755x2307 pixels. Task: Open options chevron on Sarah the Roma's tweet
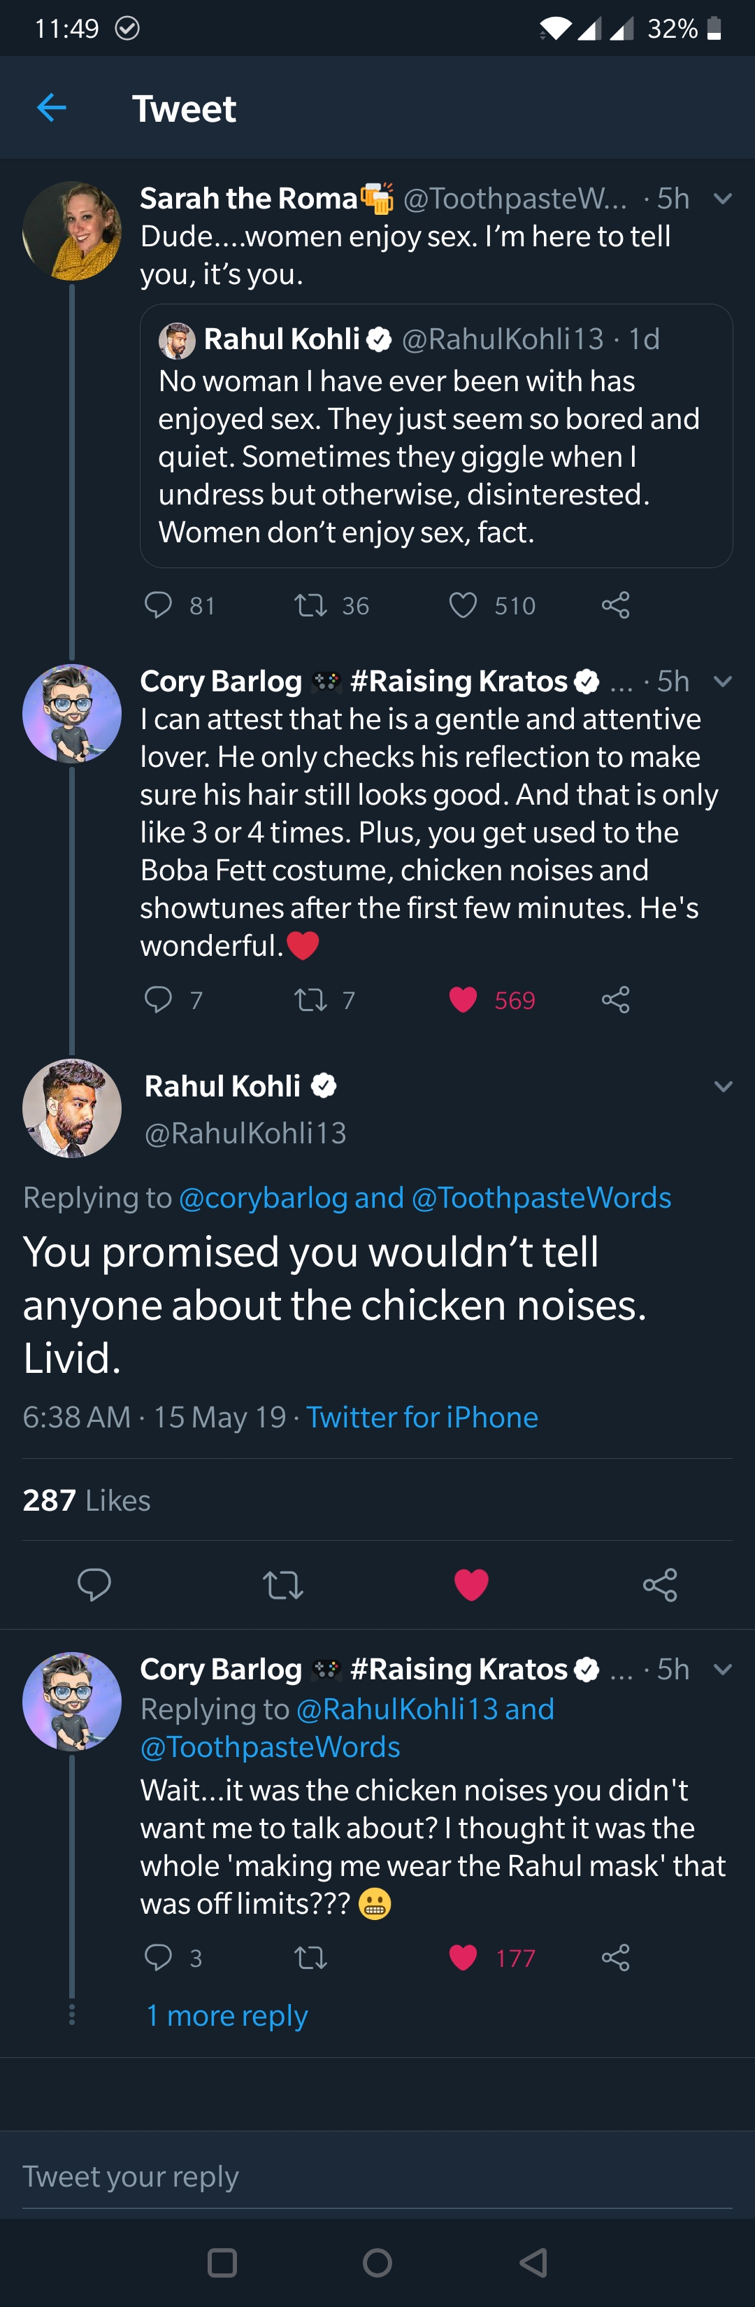point(723,198)
